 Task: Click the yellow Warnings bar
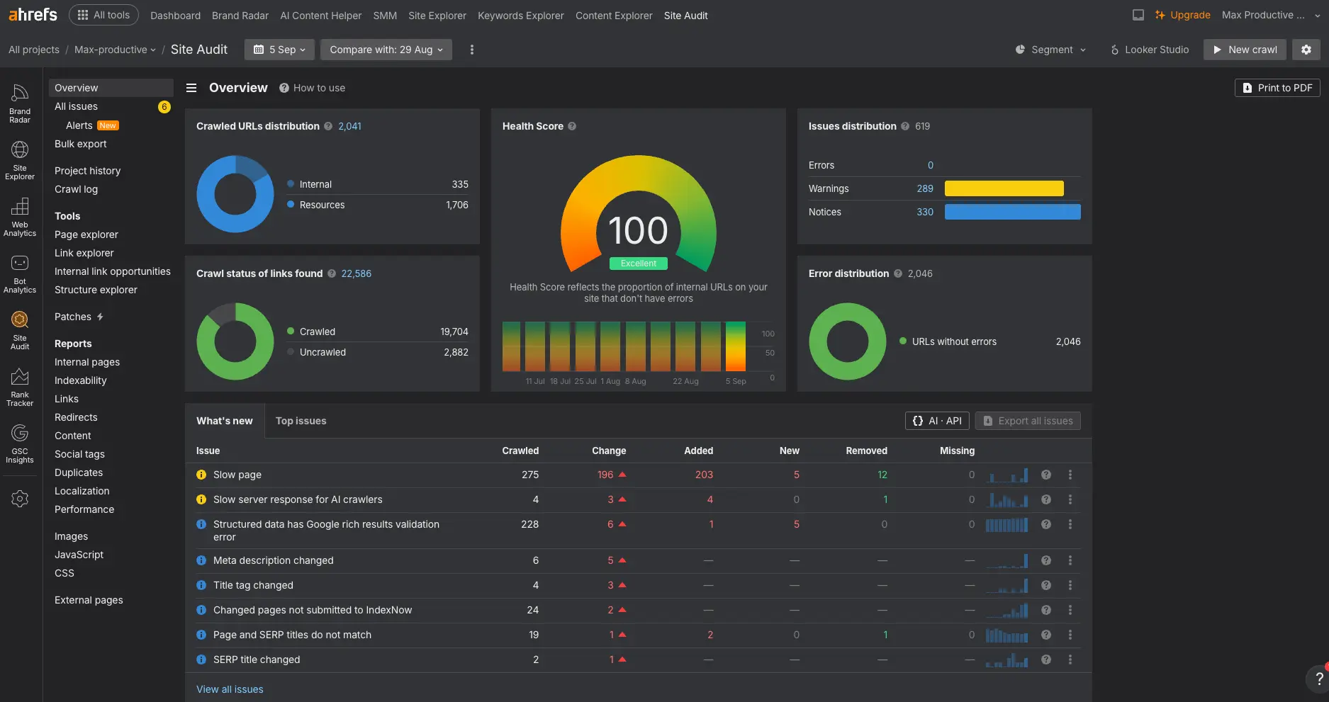1004,188
